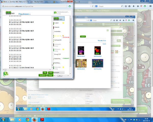Open the Photos navigation menu item
This screenshot has height=122, width=153.
[x=80, y=11]
